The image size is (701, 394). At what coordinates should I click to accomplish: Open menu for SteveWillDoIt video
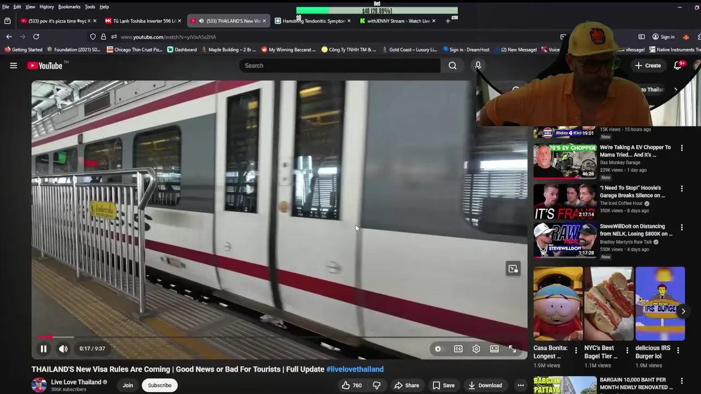[x=682, y=227]
